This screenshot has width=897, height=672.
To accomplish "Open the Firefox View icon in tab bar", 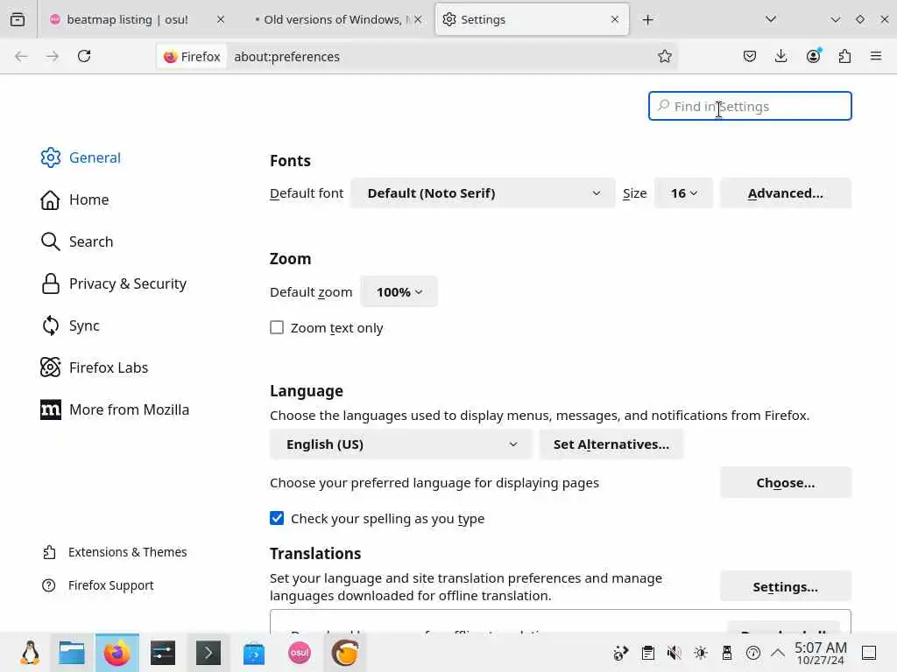I will click(18, 19).
